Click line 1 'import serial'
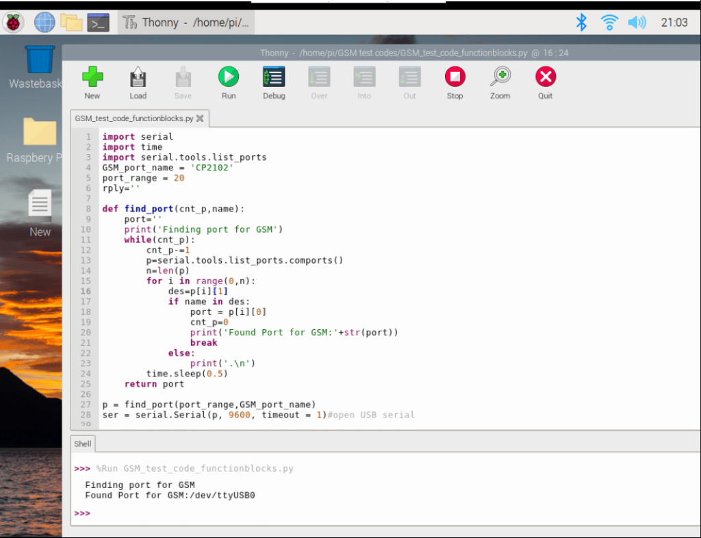Viewport: 701px width, 538px height. [x=137, y=137]
